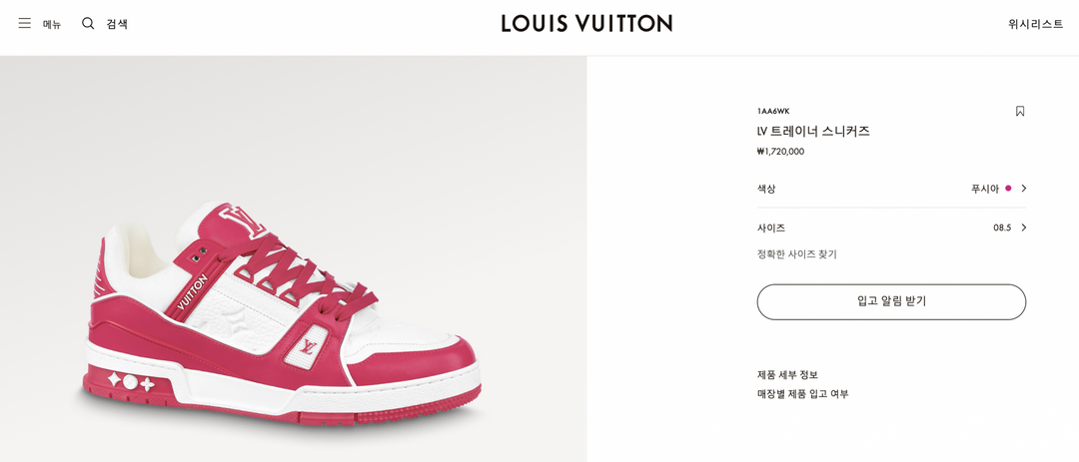Select the 푸시아 fuchsia color dot
Image resolution: width=1079 pixels, height=462 pixels.
point(1008,189)
